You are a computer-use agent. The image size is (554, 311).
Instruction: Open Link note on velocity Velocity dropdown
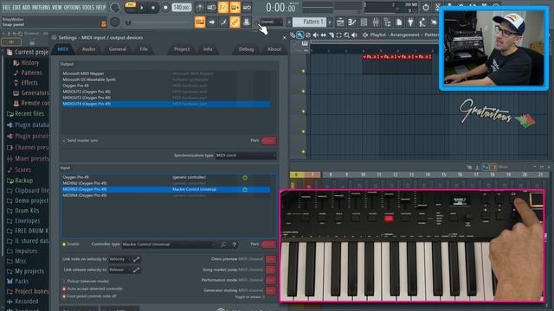(x=119, y=259)
